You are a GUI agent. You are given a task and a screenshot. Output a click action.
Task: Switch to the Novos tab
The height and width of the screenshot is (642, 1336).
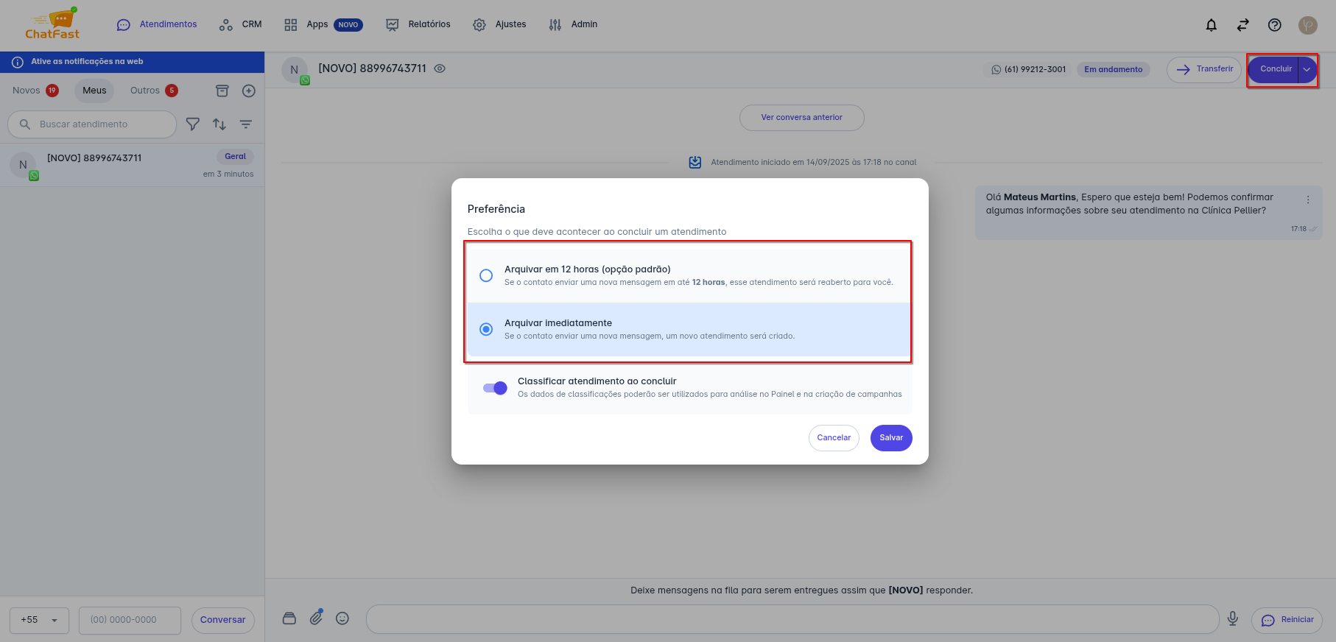click(x=27, y=91)
